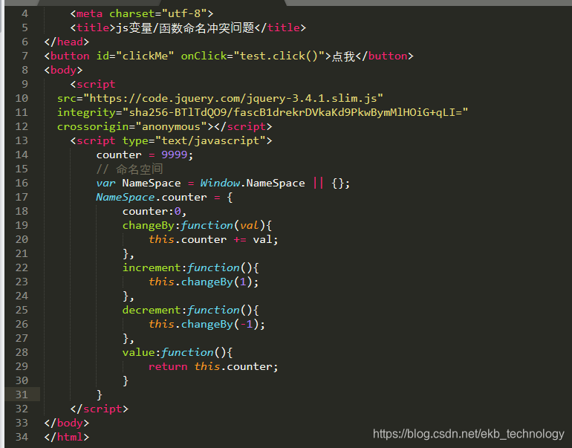
Task: Click the += operator on line 20
Action: tap(240, 240)
